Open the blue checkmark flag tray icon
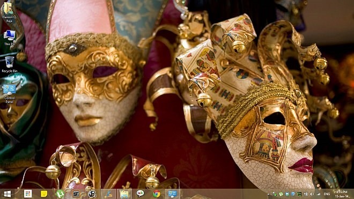 click(x=293, y=194)
